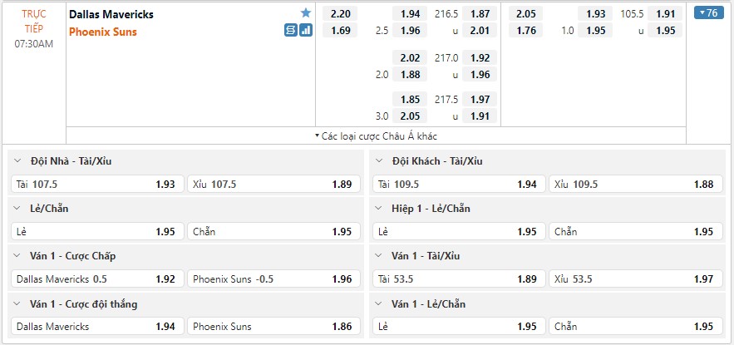Collapse Đội Khách - Tài/Xỉu section

point(379,161)
